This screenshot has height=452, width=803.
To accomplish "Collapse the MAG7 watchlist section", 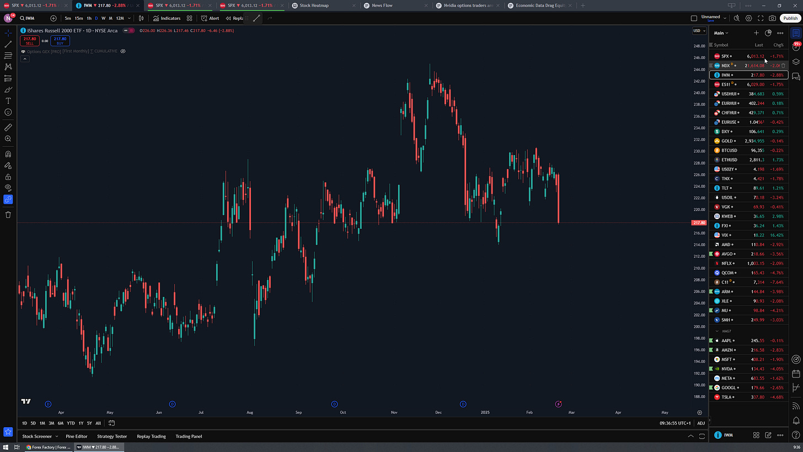I will click(717, 331).
